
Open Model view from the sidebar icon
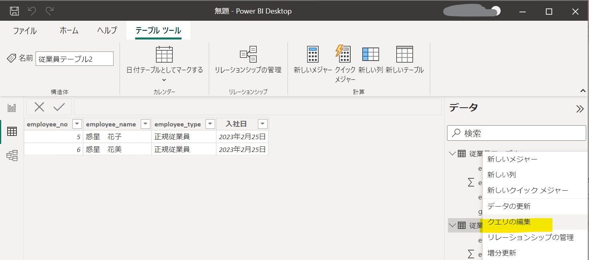[12, 156]
